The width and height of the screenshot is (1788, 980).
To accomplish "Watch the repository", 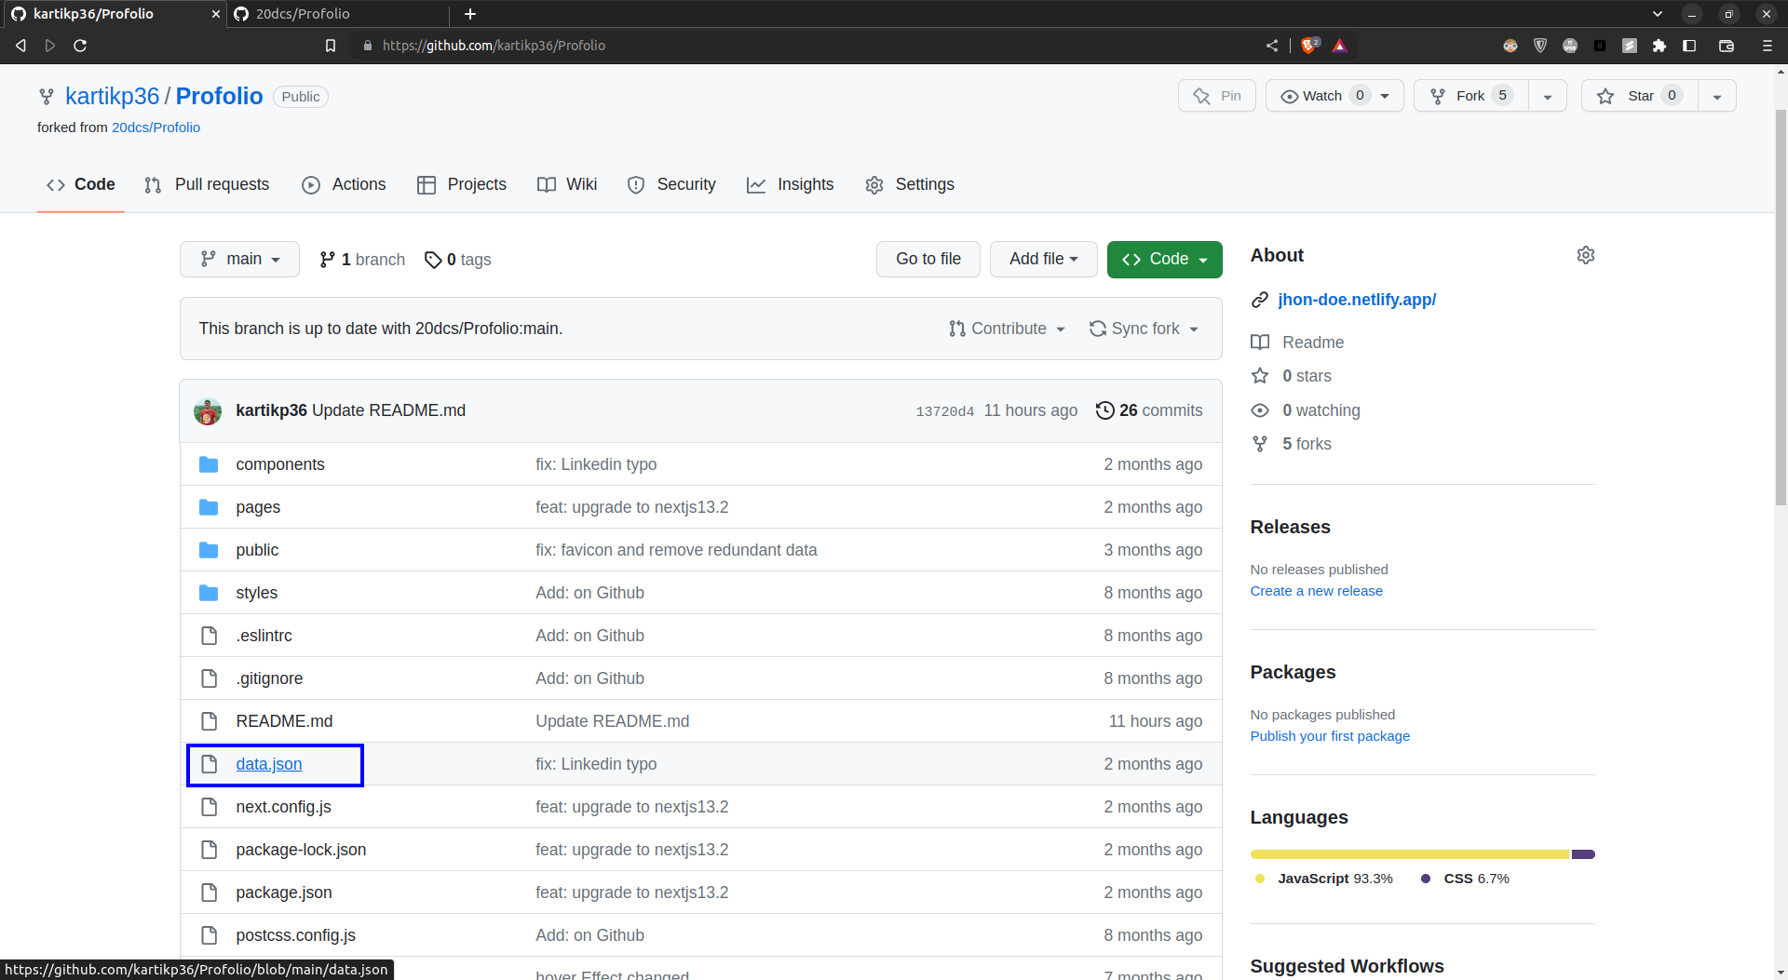I will pyautogui.click(x=1322, y=95).
